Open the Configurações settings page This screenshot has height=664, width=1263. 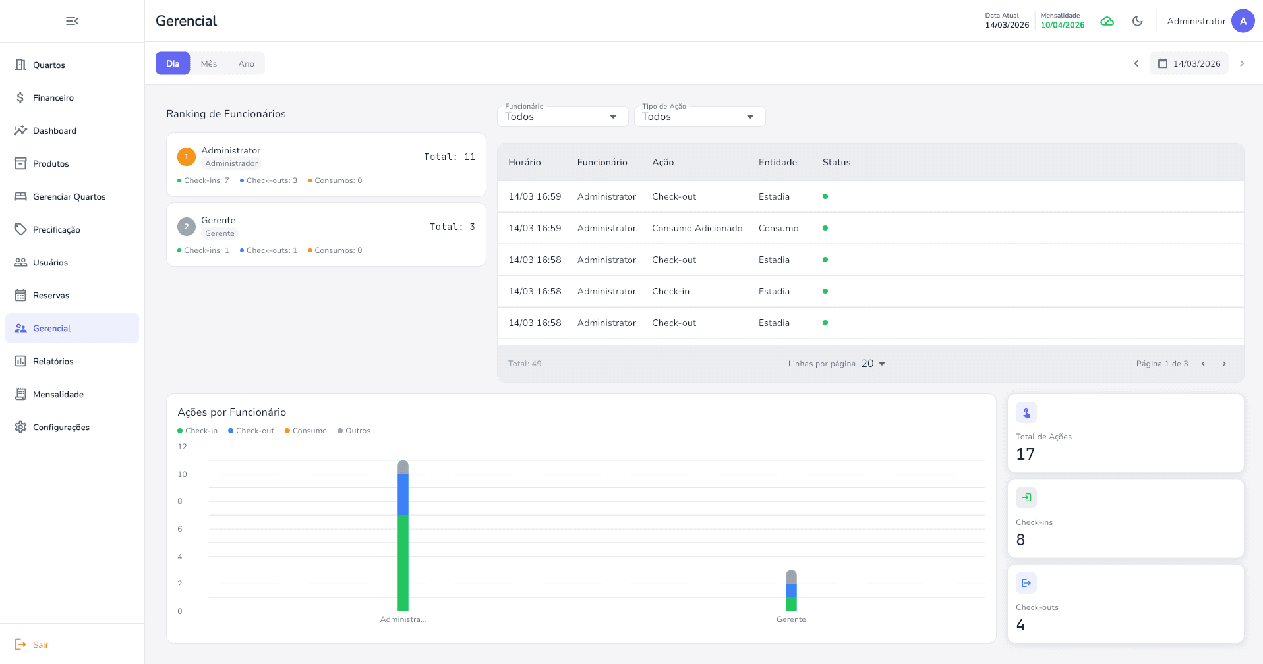61,428
